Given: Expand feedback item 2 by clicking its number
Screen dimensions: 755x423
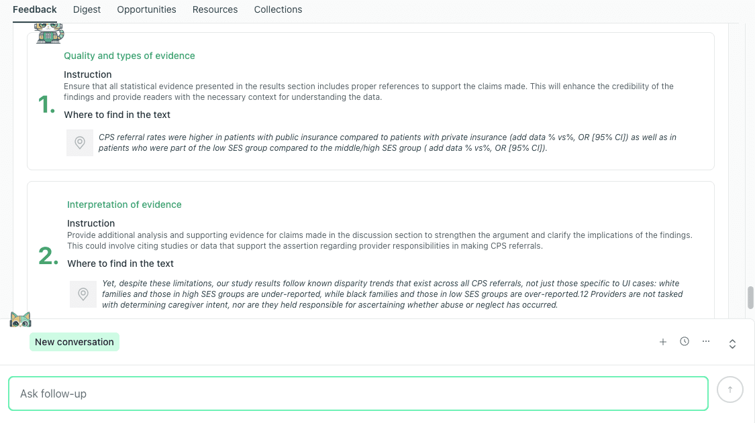Looking at the screenshot, I should [47, 255].
